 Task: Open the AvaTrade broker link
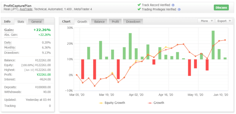pyautogui.click(x=26, y=9)
